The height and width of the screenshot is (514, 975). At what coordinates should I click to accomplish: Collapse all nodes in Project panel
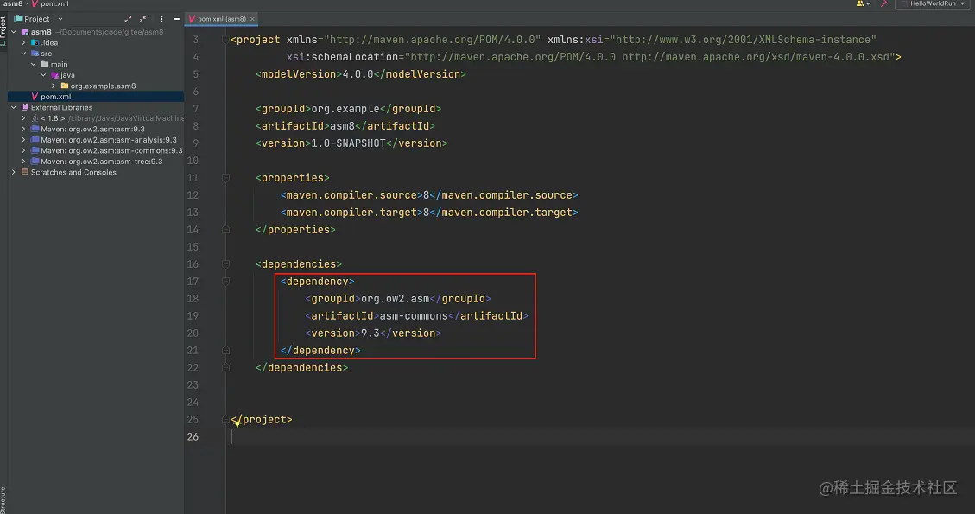click(143, 19)
